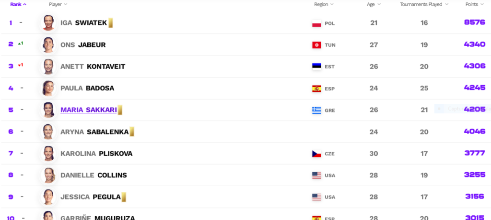Click the Greece flag icon

click(316, 110)
